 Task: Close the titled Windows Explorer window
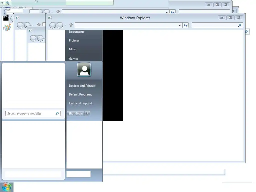pos(239,18)
